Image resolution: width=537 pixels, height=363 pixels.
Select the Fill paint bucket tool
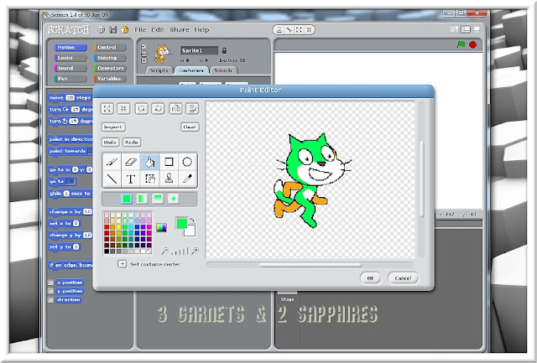149,162
